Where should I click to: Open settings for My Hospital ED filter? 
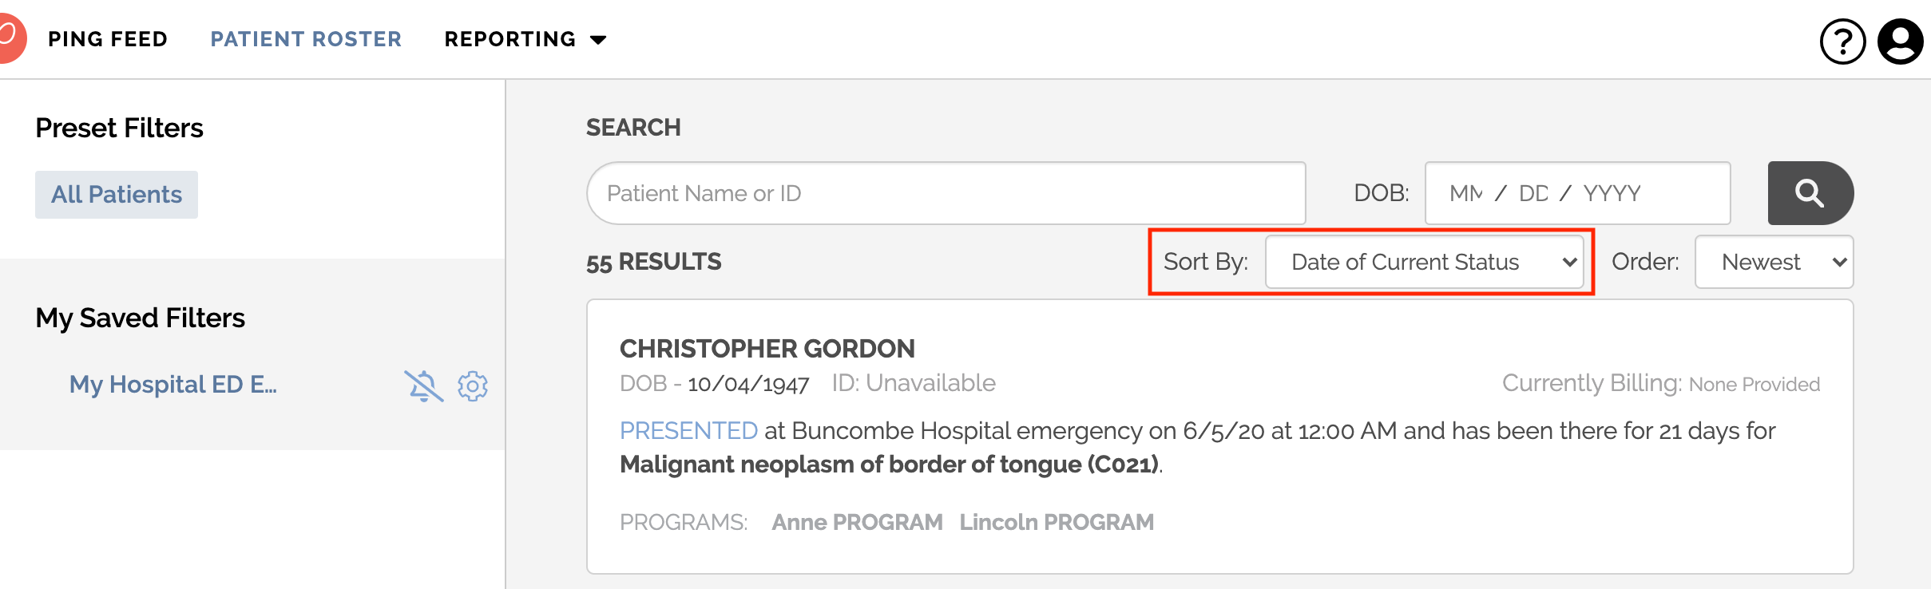coord(474,385)
